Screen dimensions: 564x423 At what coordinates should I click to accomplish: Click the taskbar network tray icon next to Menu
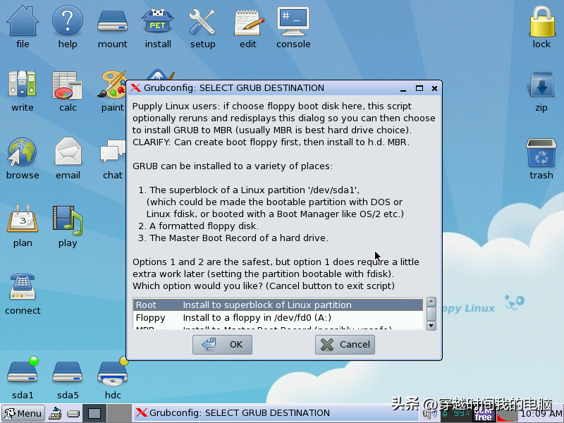[x=56, y=413]
